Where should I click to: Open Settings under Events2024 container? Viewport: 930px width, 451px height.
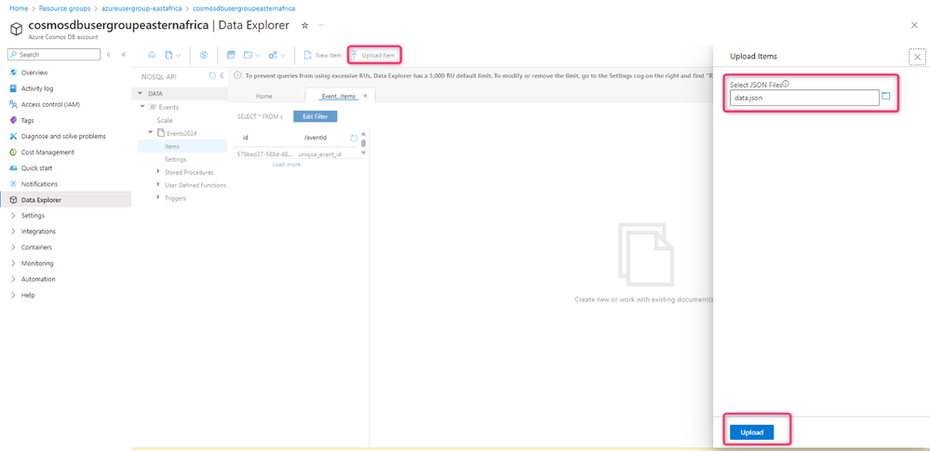point(176,159)
